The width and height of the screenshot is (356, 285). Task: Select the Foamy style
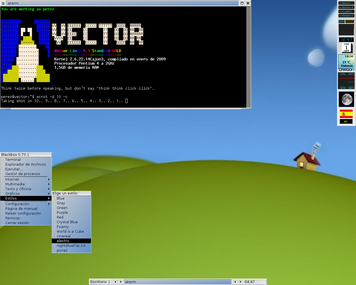pos(71,227)
